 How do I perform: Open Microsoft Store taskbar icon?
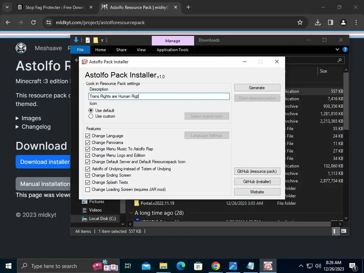point(198,266)
